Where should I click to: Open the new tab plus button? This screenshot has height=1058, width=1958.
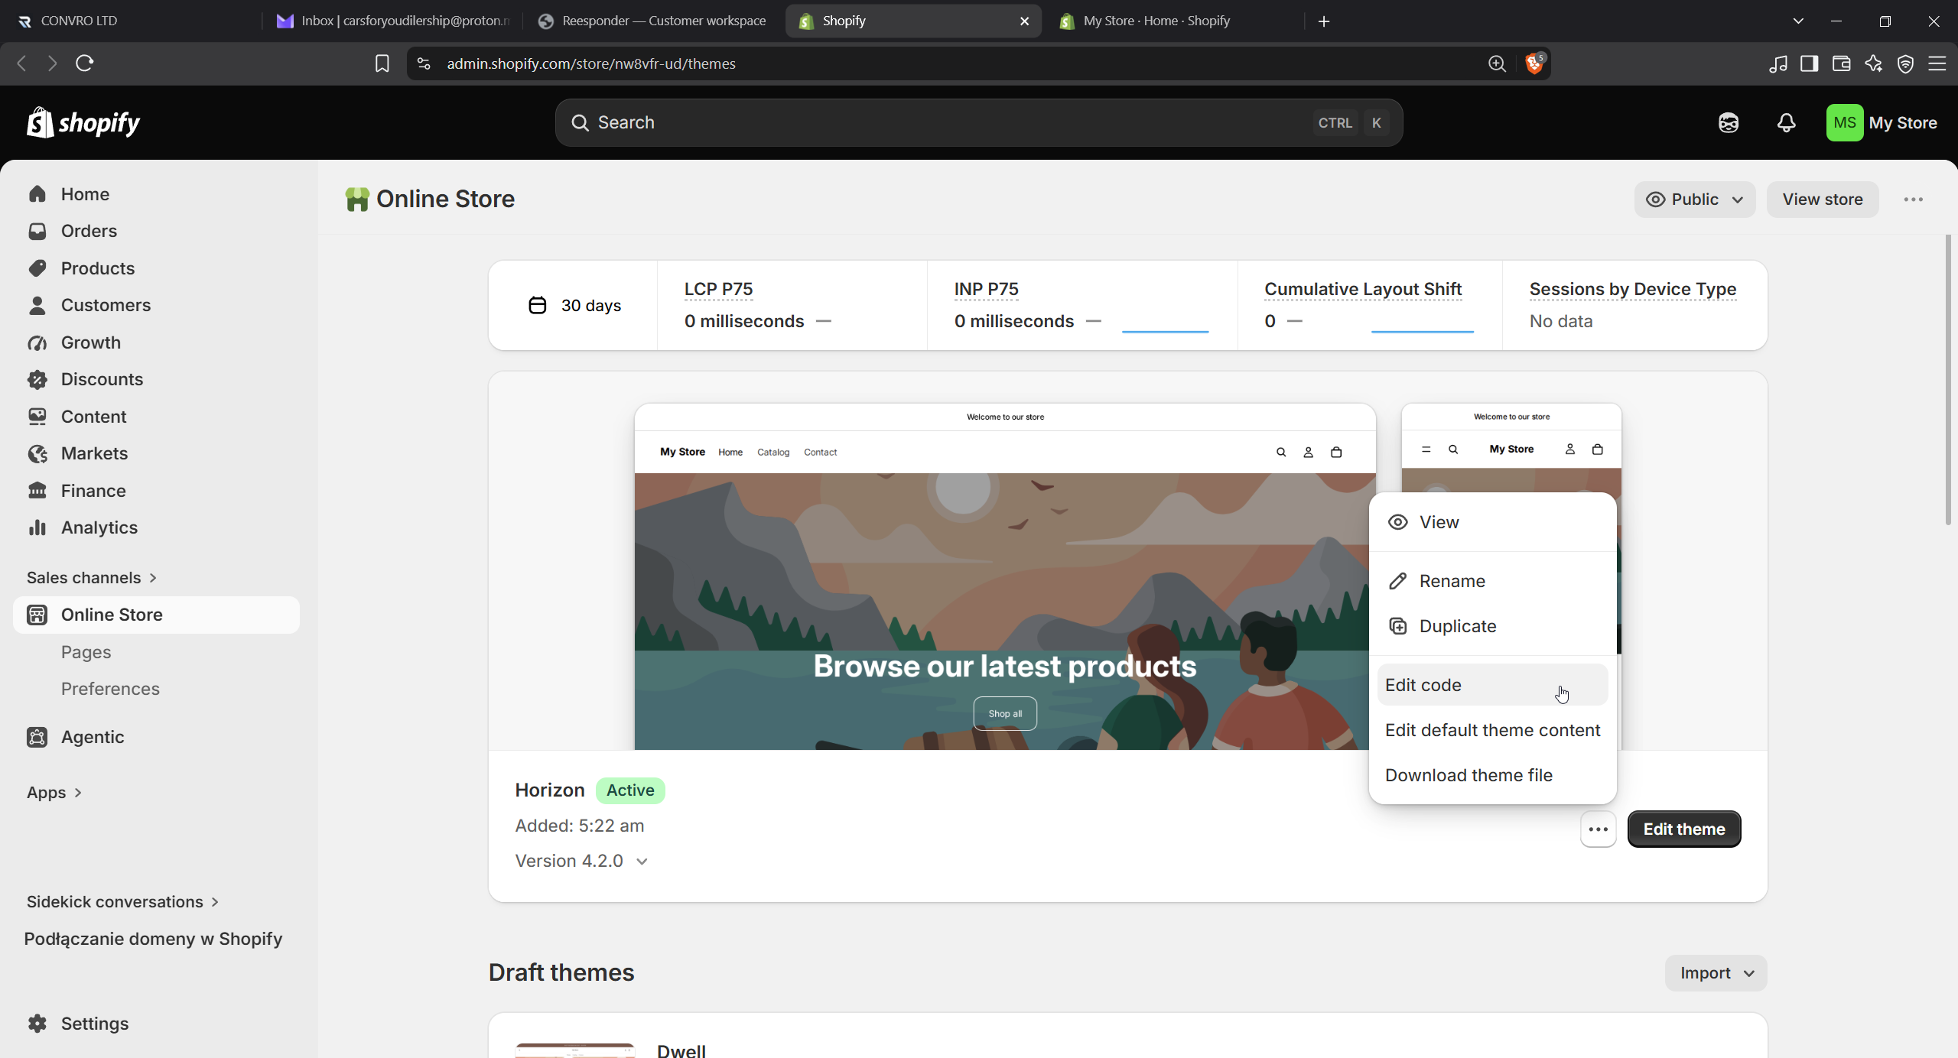tap(1324, 21)
